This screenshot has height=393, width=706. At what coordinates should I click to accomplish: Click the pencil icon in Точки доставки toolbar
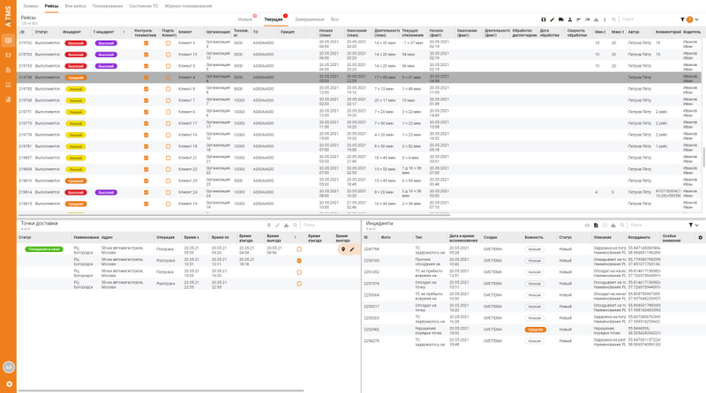(x=277, y=226)
